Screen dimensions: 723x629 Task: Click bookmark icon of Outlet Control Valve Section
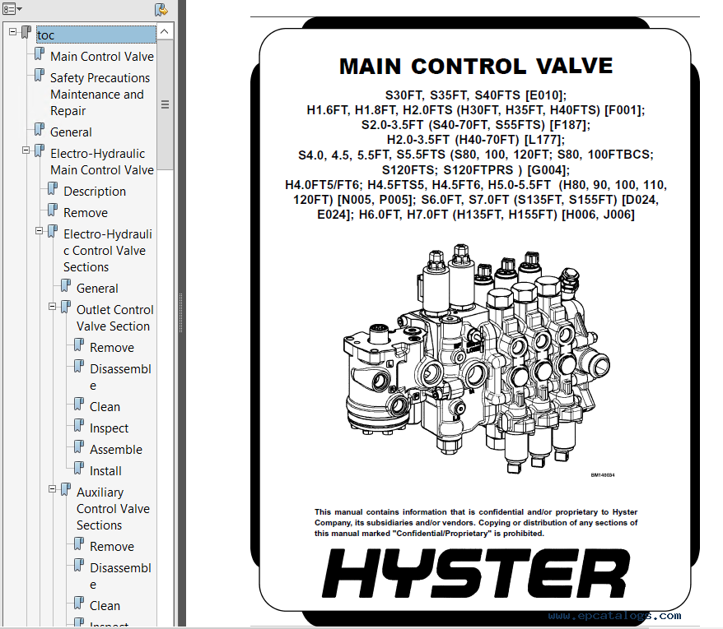click(x=66, y=308)
